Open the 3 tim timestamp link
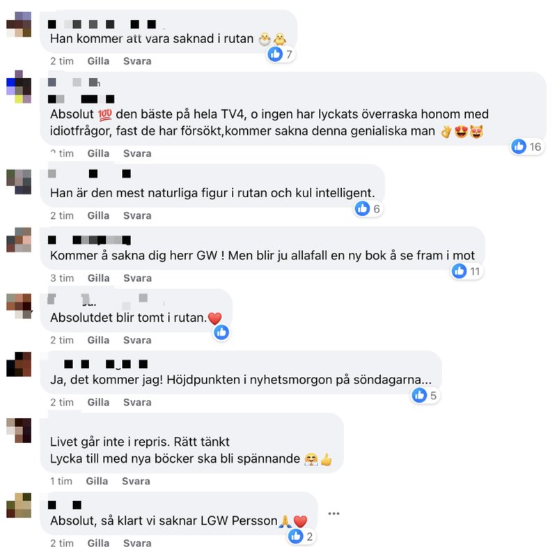This screenshot has height=547, width=557. [x=62, y=278]
